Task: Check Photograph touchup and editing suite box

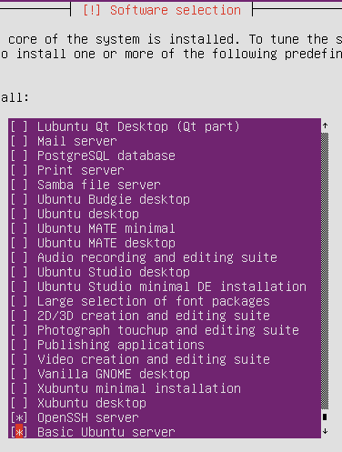Action: [19, 330]
